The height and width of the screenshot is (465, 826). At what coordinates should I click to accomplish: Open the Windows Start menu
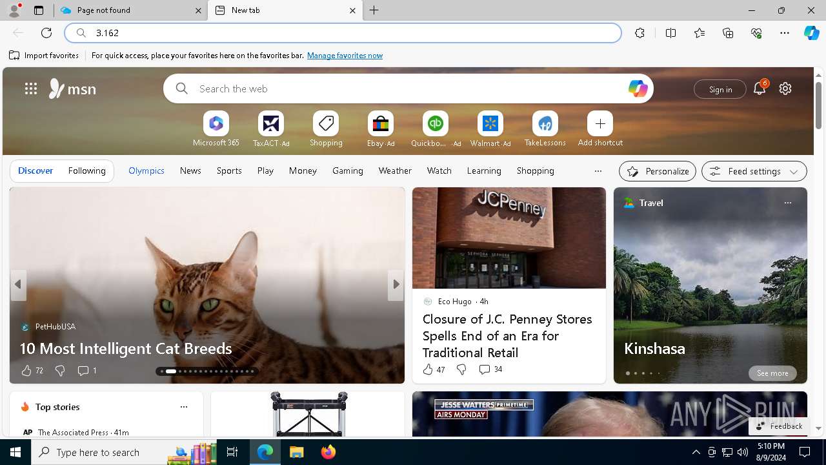[15, 452]
